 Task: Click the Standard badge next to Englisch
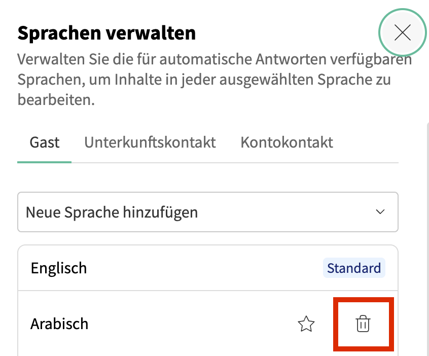353,268
